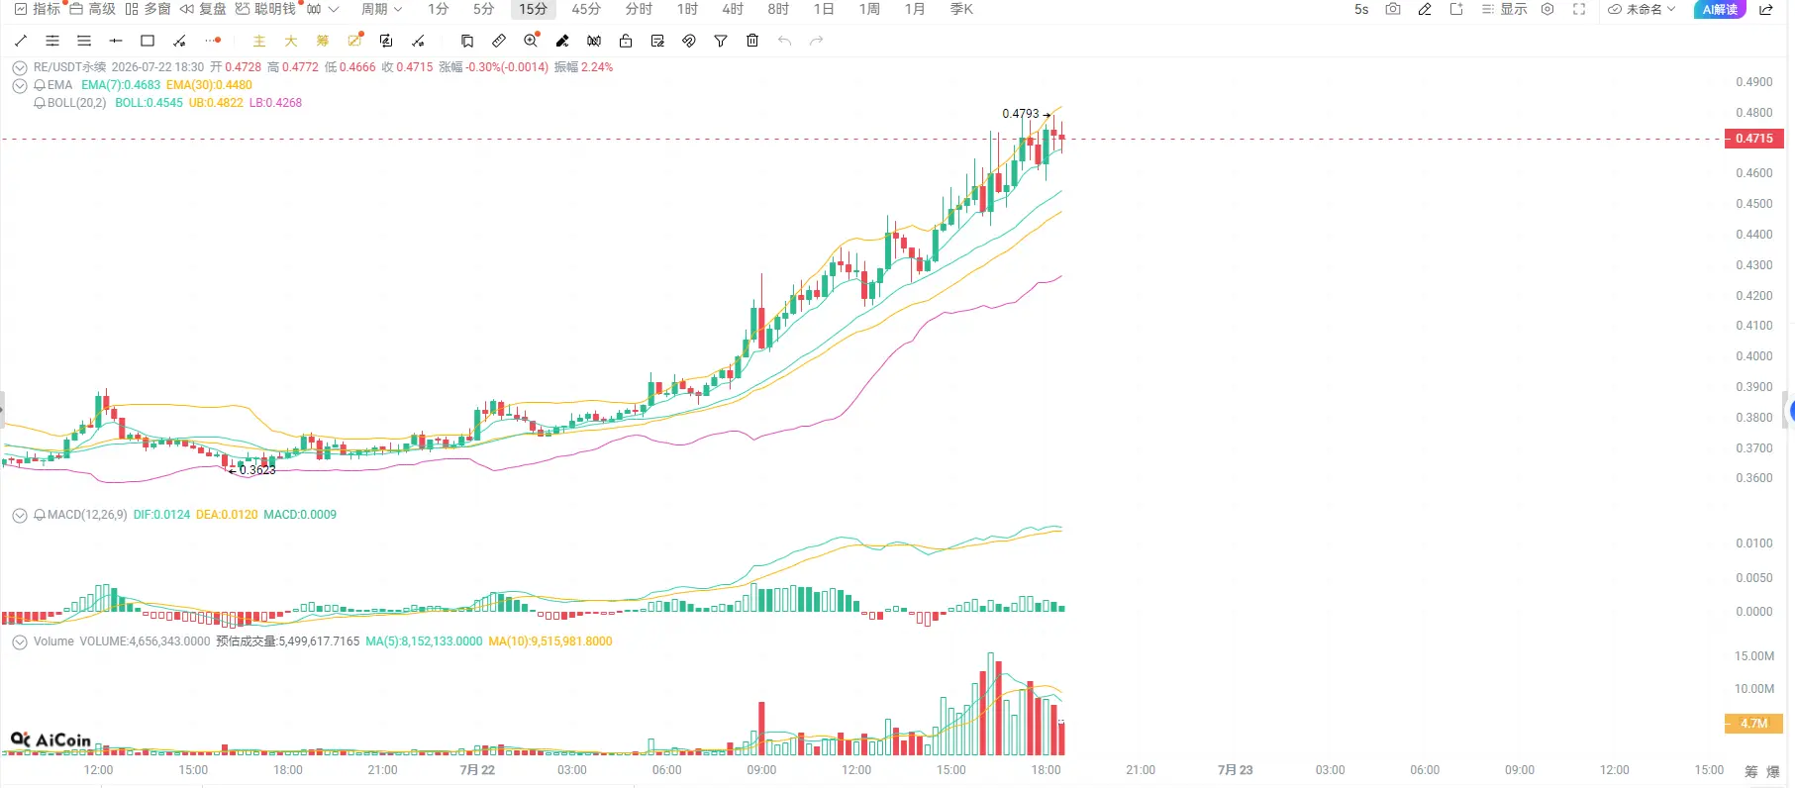Collapse the EMA indicator legend

[20, 86]
